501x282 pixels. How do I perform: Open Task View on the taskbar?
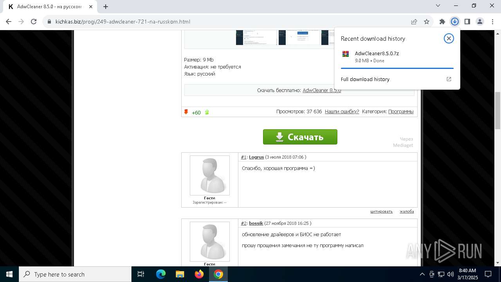[141, 274]
